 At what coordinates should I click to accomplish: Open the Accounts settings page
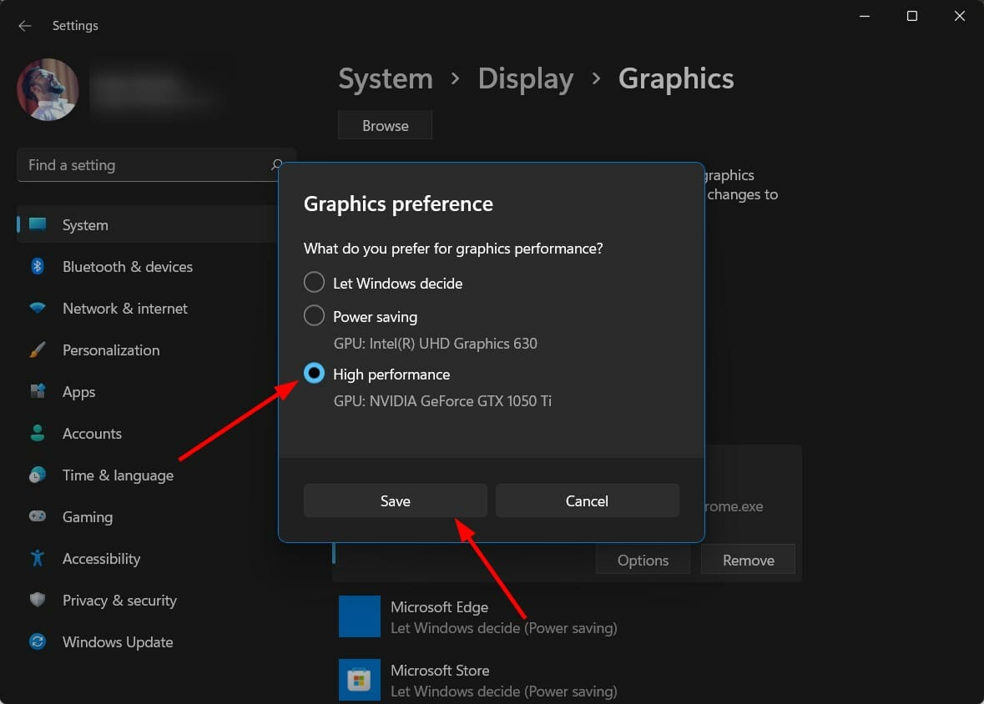tap(92, 434)
